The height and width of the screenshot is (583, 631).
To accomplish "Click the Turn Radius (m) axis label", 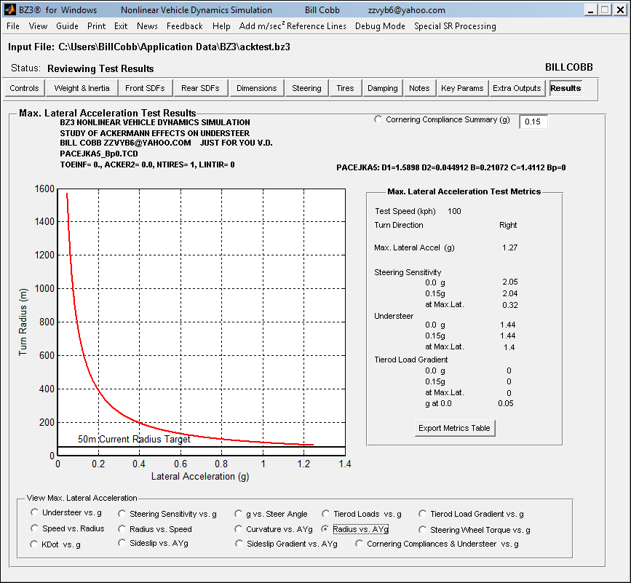I will pos(23,322).
